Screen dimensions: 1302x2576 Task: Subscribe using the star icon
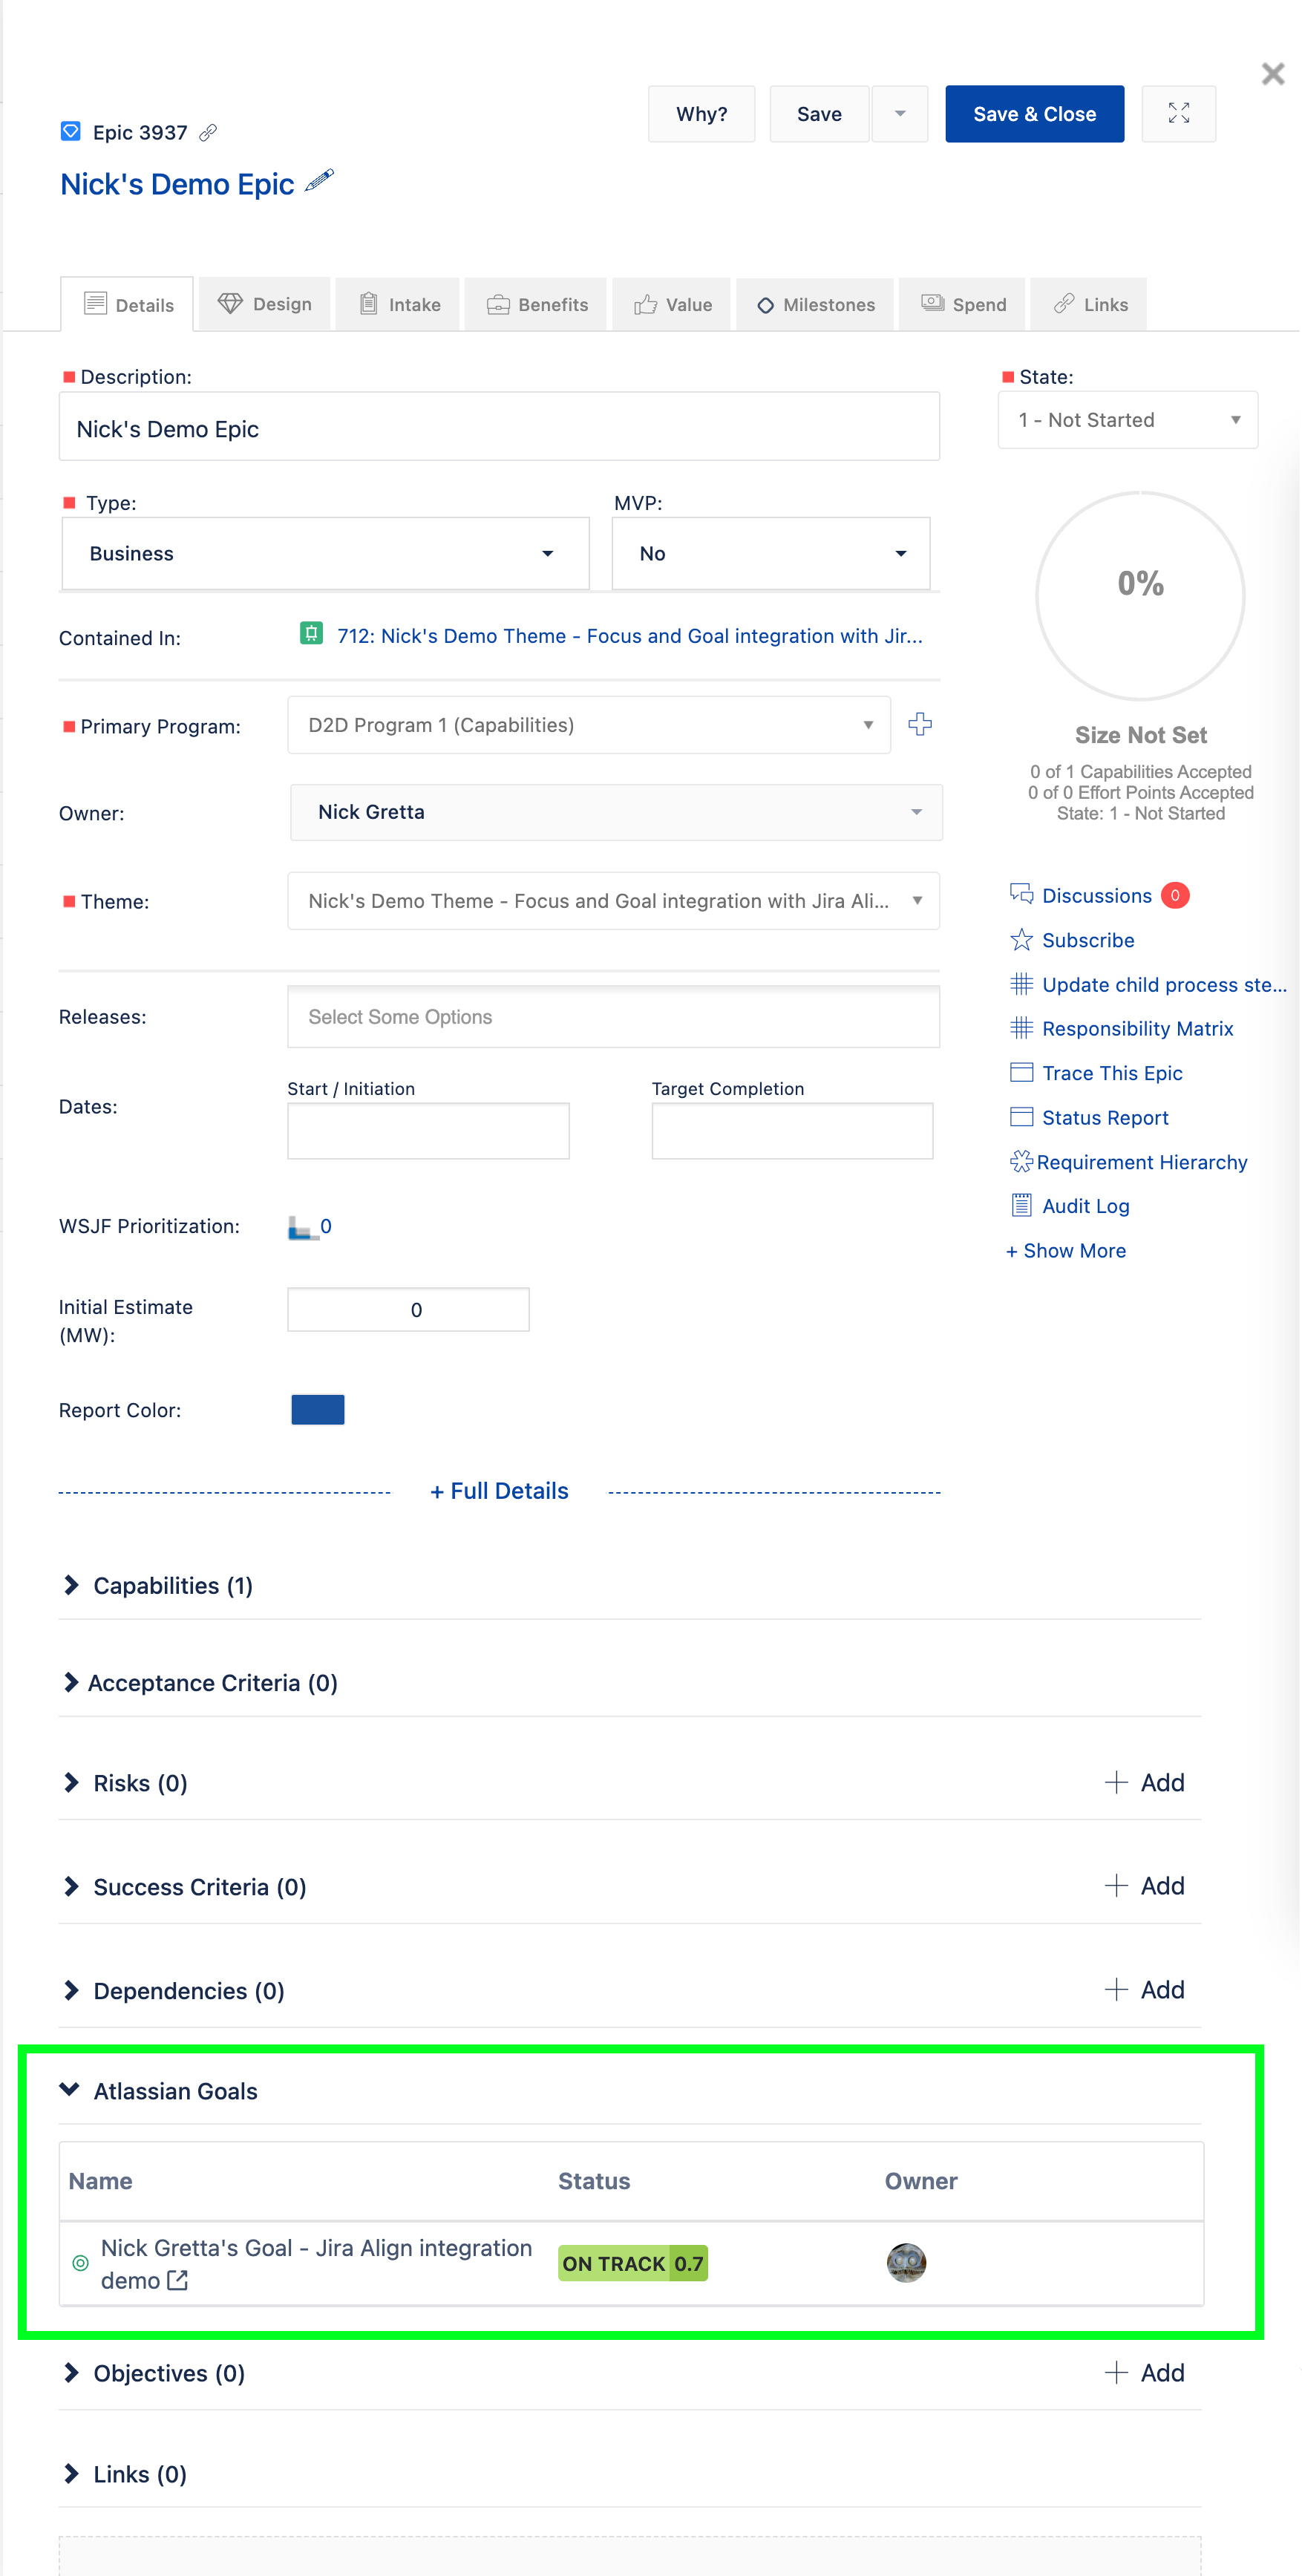[1021, 939]
